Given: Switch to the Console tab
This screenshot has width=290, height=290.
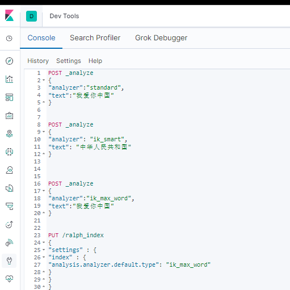Looking at the screenshot, I should (x=41, y=38).
